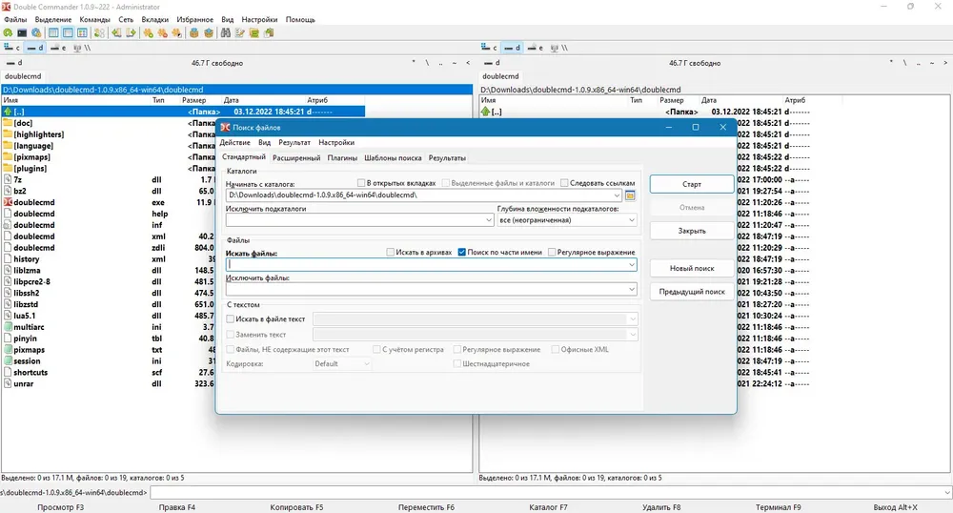Screen dimensions: 953x513
Task: Click the pack files box icon
Action: (x=193, y=32)
